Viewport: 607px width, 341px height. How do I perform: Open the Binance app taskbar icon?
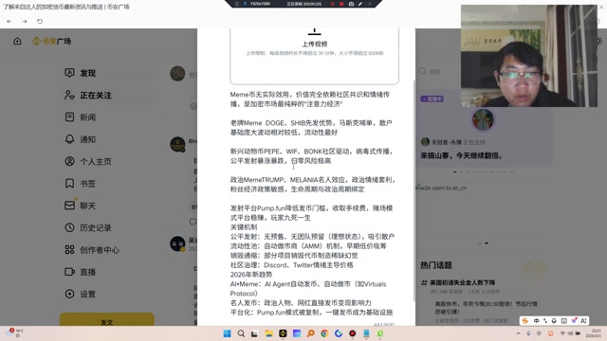tap(283, 333)
